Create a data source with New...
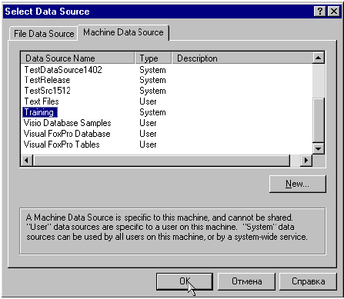Image resolution: width=344 pixels, height=299 pixels. coord(298,184)
